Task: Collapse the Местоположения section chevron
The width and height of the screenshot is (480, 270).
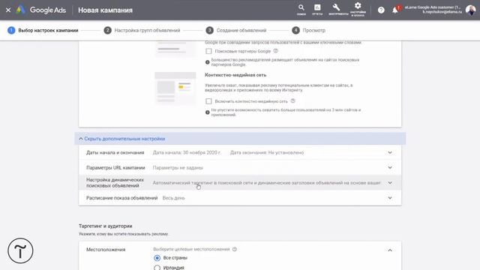Action: point(390,250)
